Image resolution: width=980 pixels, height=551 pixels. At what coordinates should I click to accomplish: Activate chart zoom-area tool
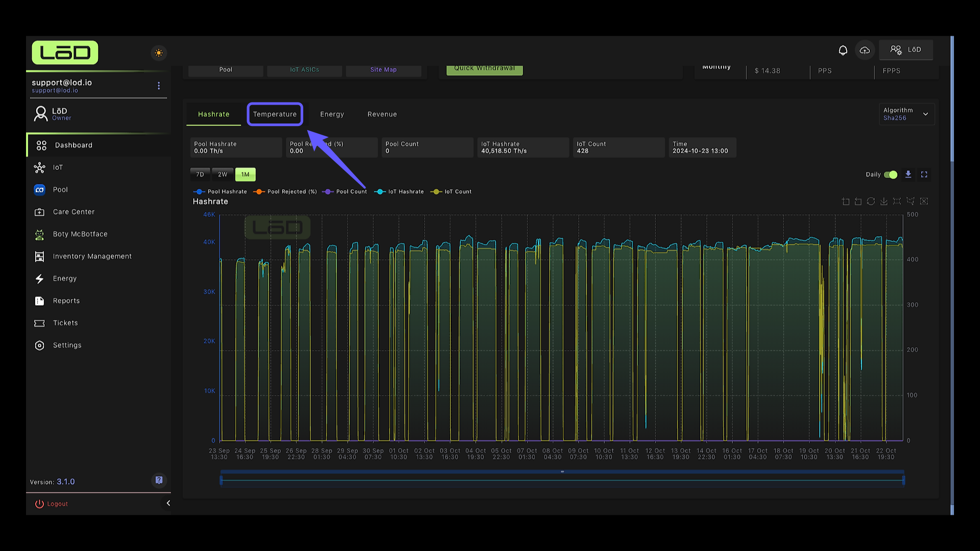tap(846, 202)
